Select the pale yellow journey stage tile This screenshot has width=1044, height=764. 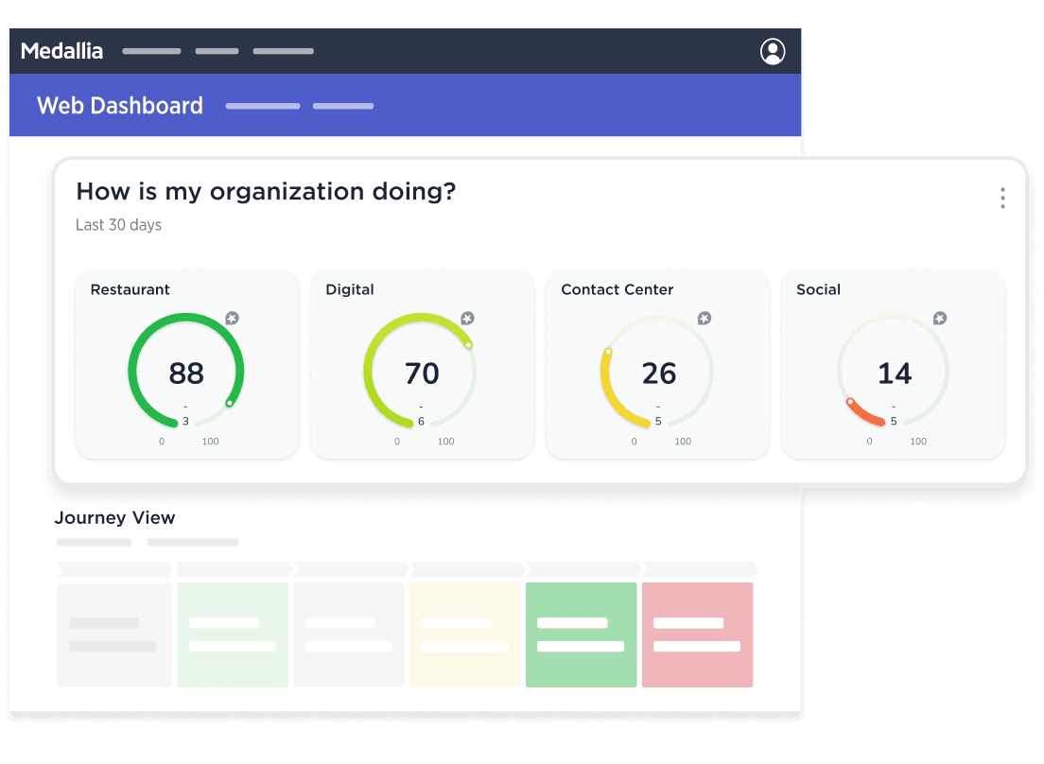click(464, 634)
